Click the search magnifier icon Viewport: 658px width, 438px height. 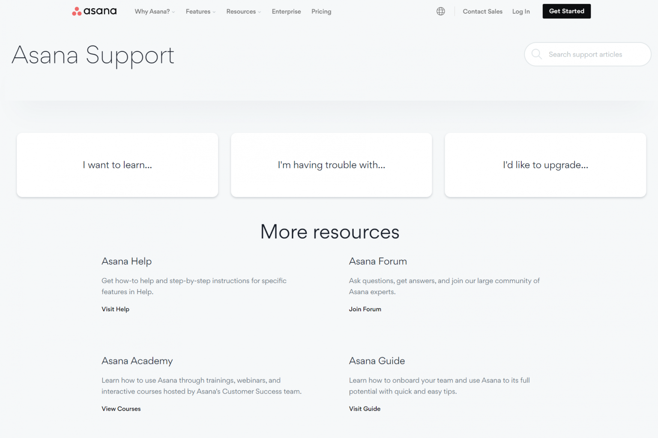pos(536,54)
